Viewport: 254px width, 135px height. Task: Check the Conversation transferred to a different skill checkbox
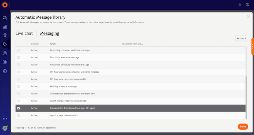tap(19, 94)
